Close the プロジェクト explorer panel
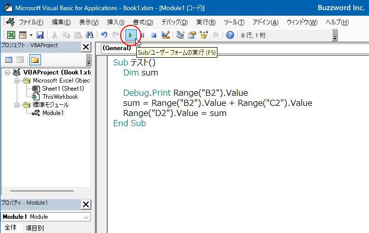This screenshot has width=369, height=233. (x=86, y=47)
